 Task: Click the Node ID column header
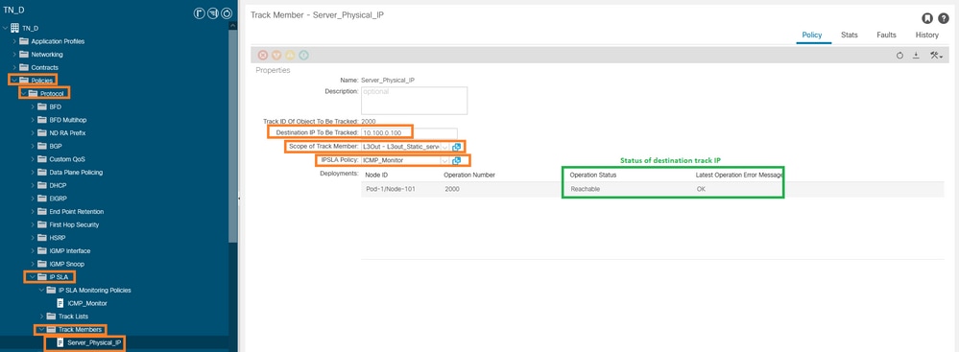[376, 175]
